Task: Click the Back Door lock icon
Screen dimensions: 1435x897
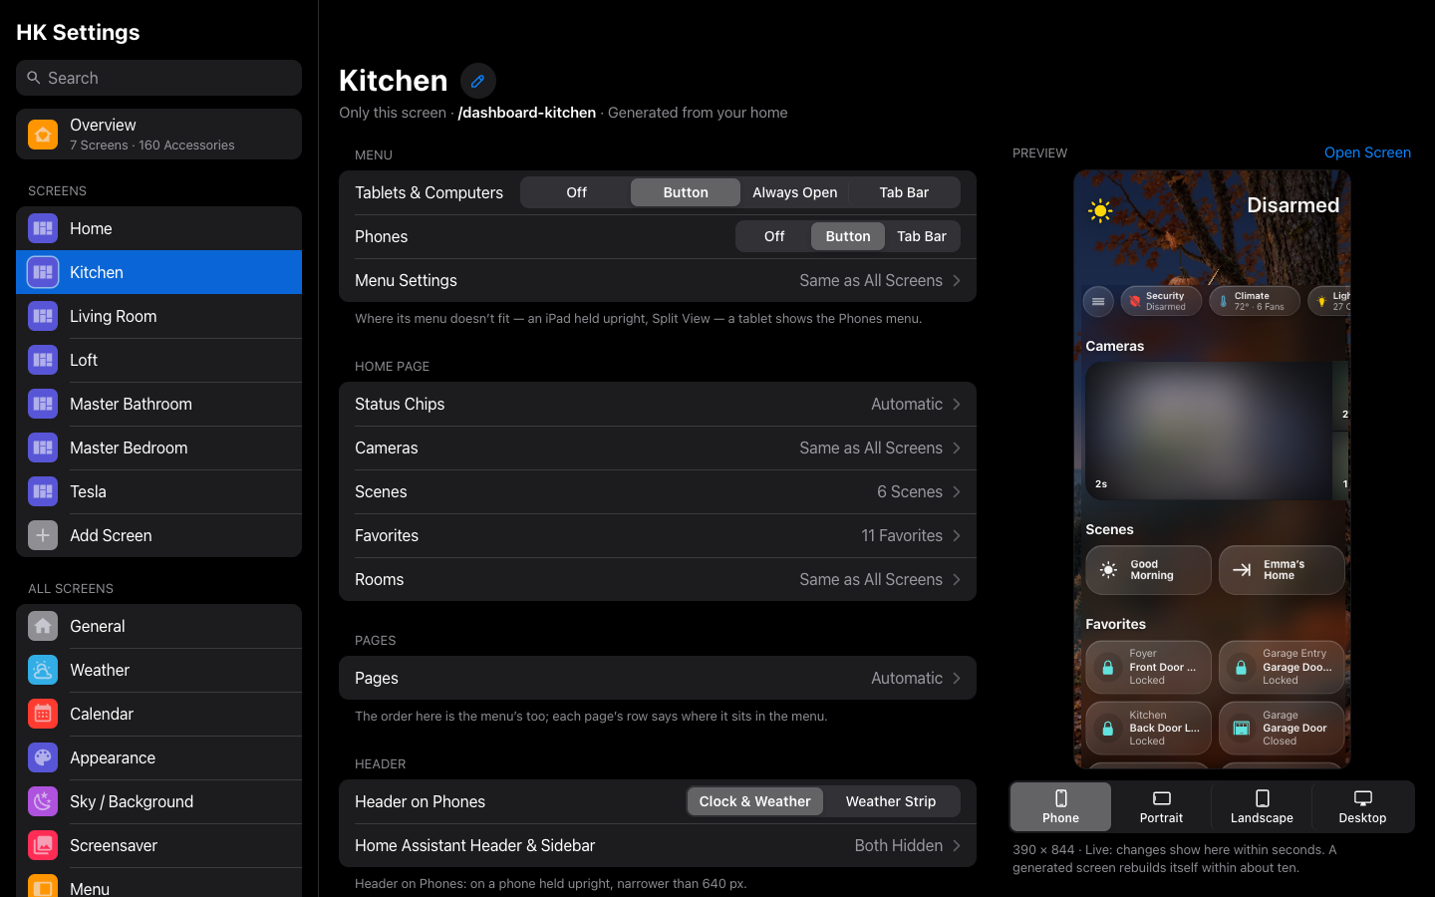Action: pos(1107,729)
